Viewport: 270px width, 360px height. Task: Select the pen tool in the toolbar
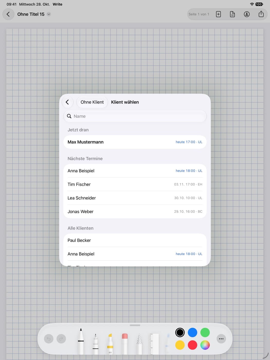coord(81,341)
